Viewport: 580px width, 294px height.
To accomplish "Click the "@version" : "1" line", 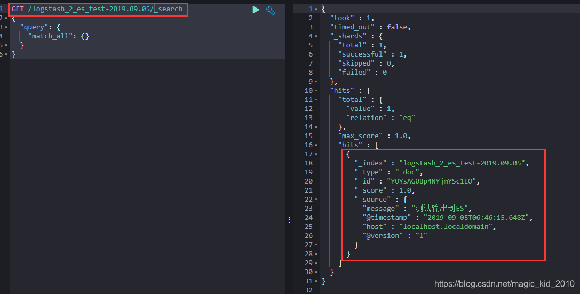I will 395,235.
